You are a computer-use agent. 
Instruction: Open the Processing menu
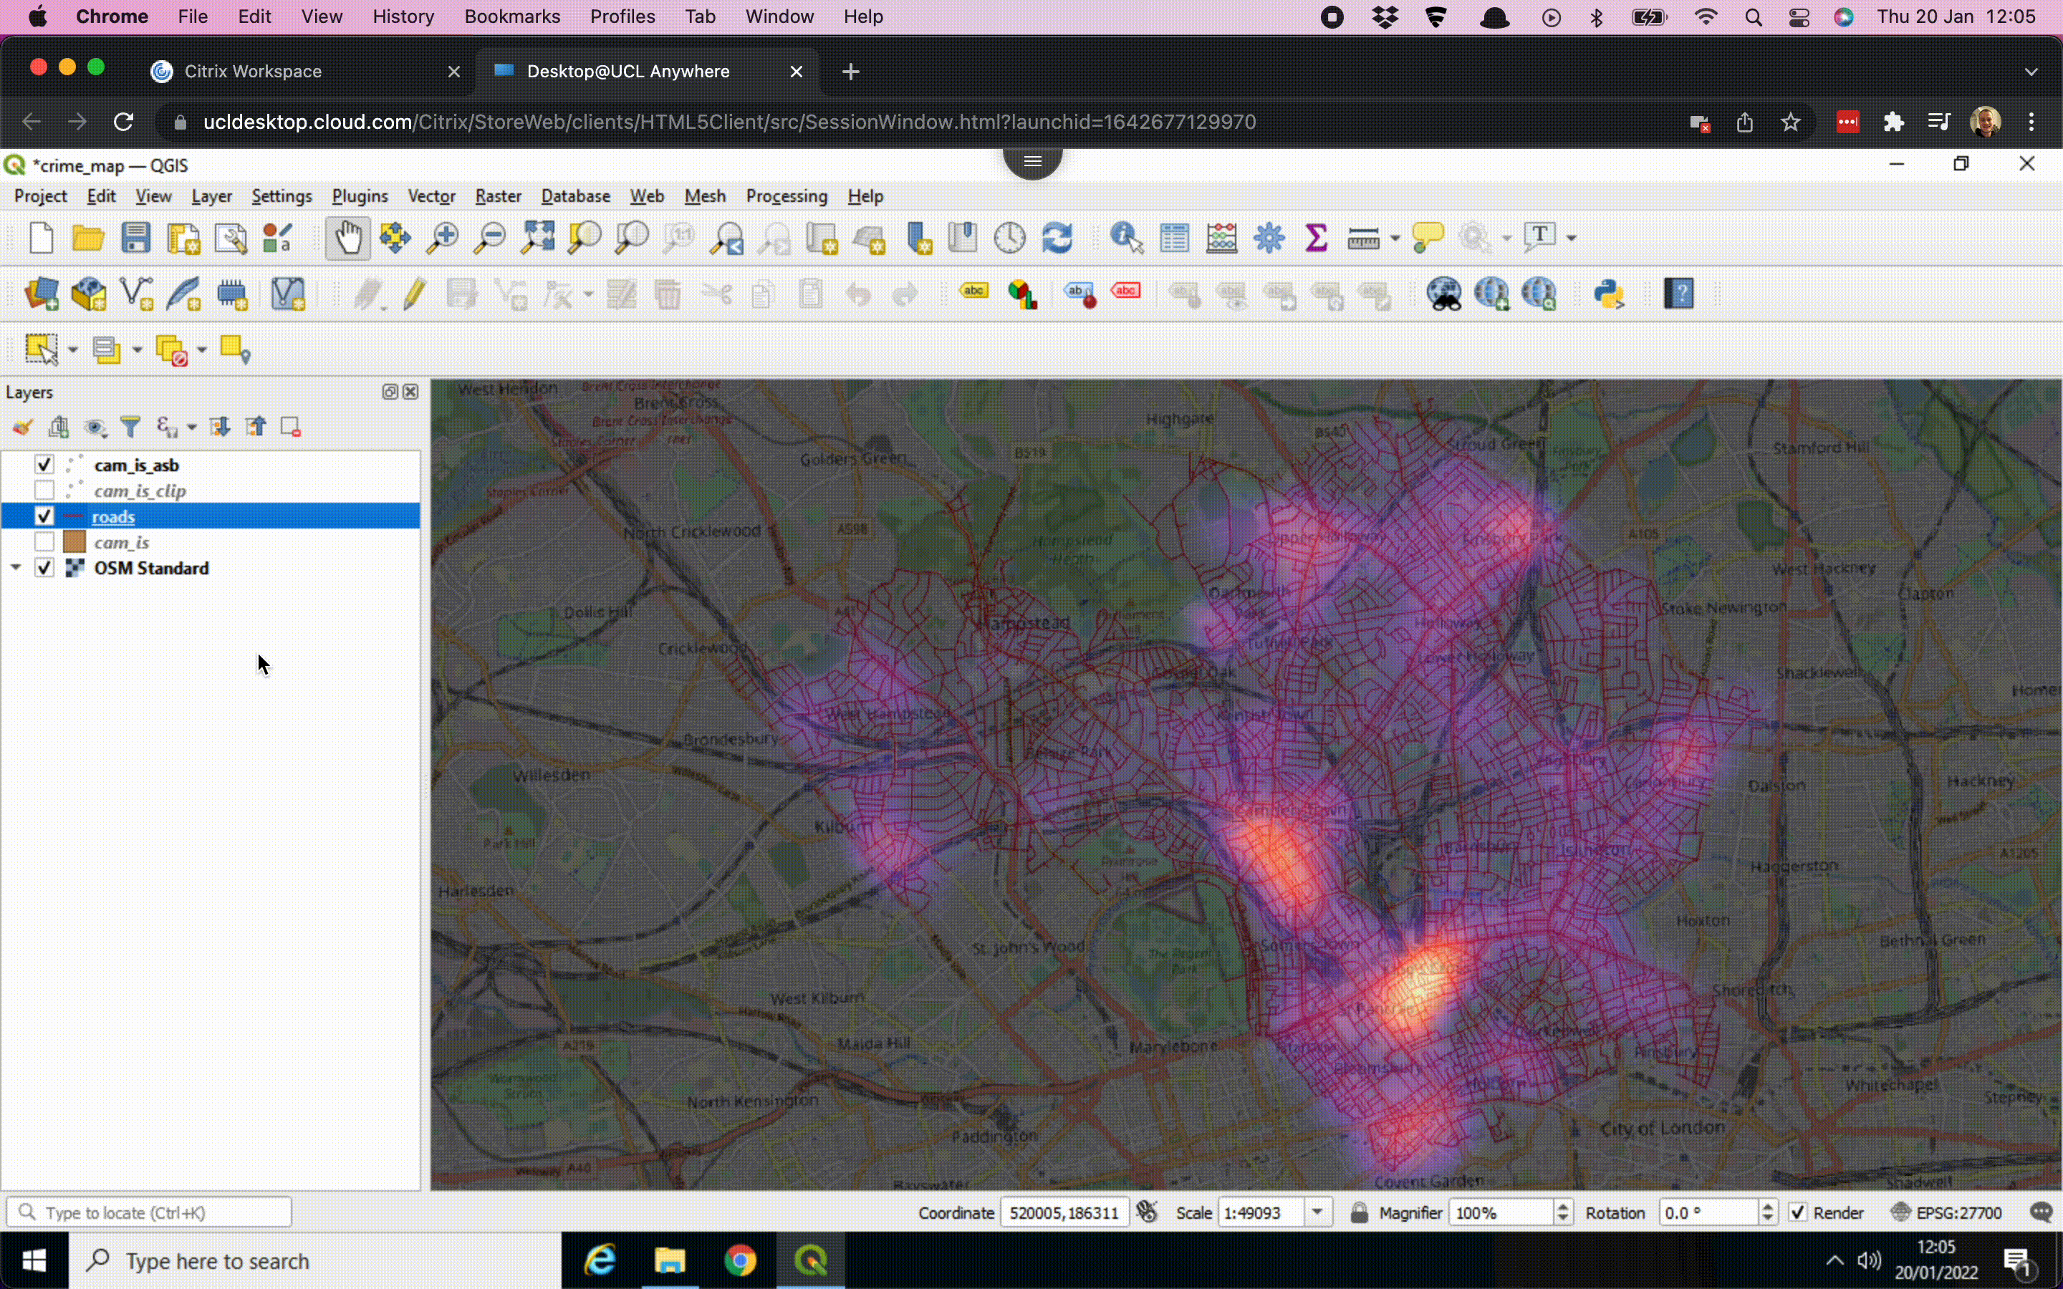(x=785, y=196)
